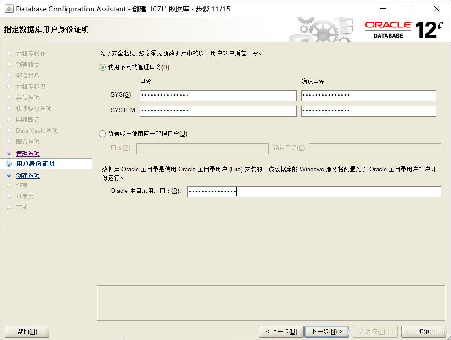Screen dimensions: 451x340
Task: Click the message area at bottom
Action: 271,303
